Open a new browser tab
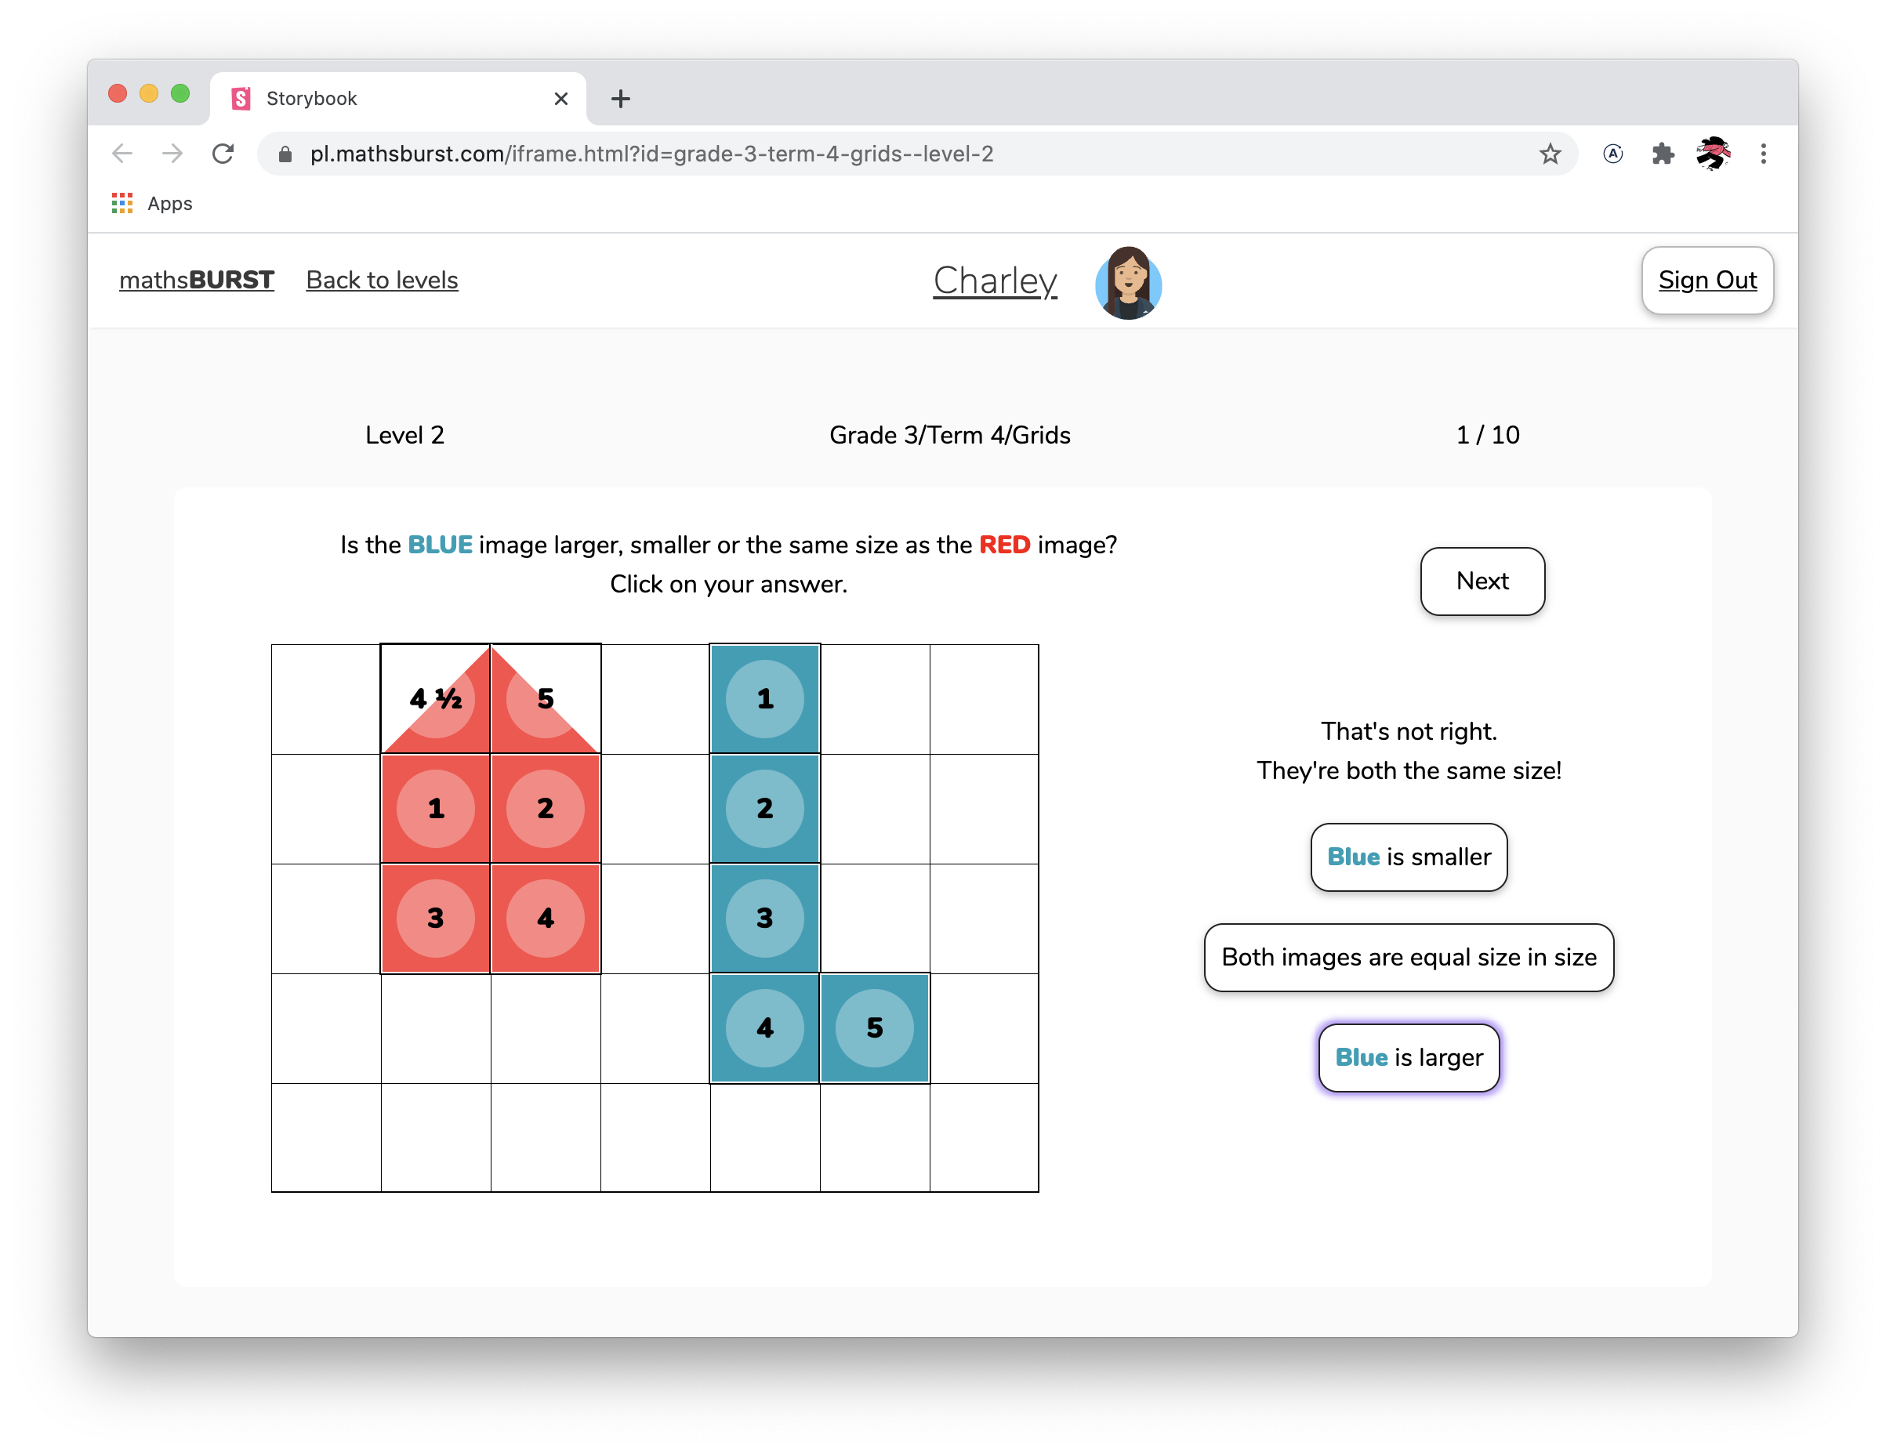This screenshot has height=1453, width=1886. pyautogui.click(x=620, y=99)
